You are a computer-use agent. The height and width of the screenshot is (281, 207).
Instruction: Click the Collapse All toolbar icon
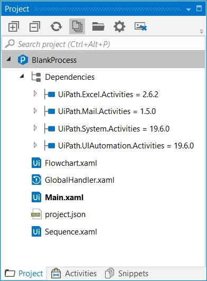tap(35, 26)
